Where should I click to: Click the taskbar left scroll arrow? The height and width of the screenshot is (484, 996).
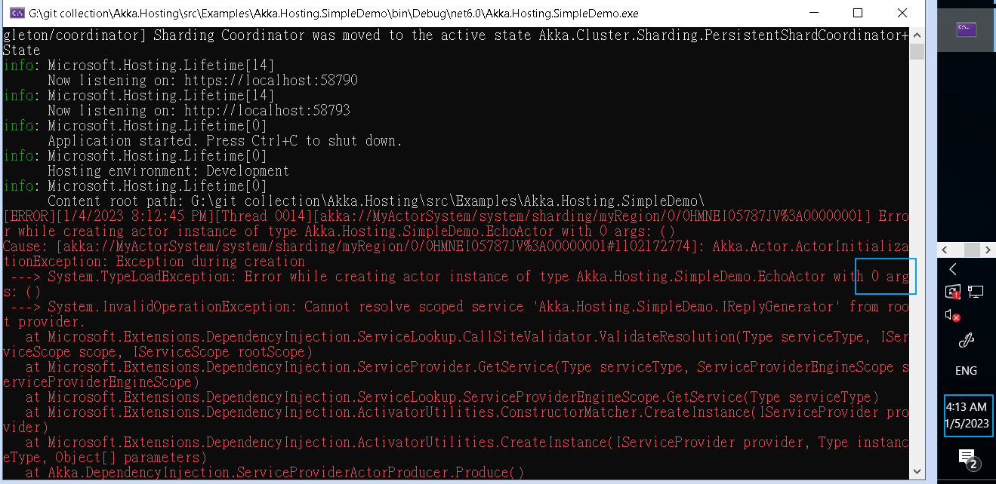[x=945, y=250]
